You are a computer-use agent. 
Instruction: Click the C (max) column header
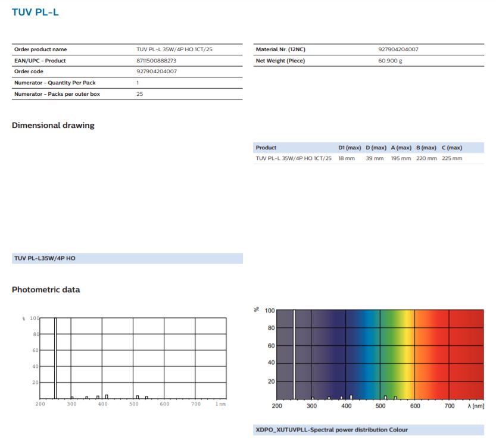[x=452, y=148]
